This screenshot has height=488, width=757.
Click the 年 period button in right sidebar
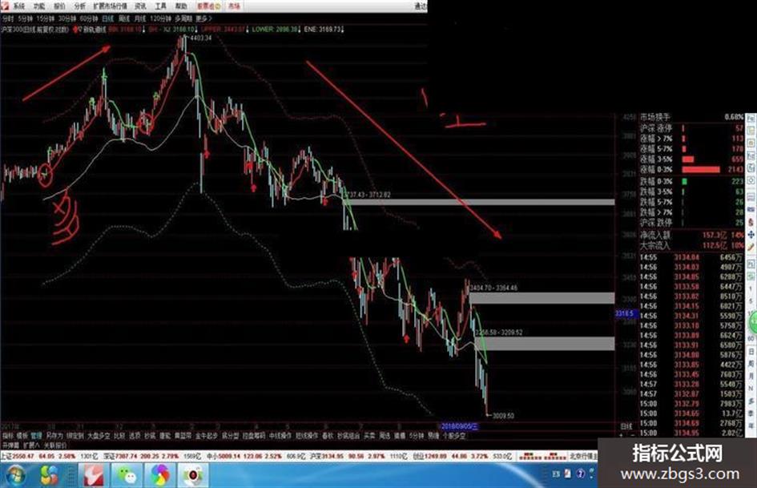pyautogui.click(x=751, y=425)
